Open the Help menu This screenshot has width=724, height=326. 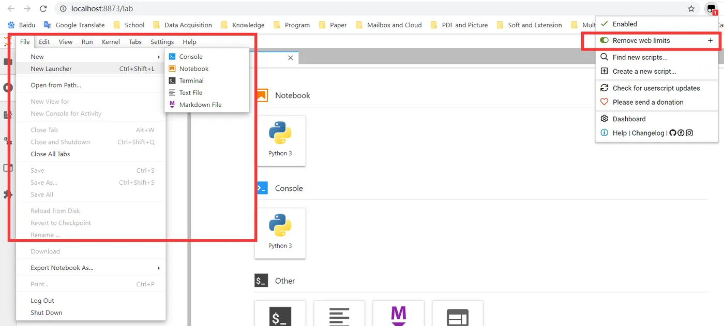pyautogui.click(x=189, y=42)
